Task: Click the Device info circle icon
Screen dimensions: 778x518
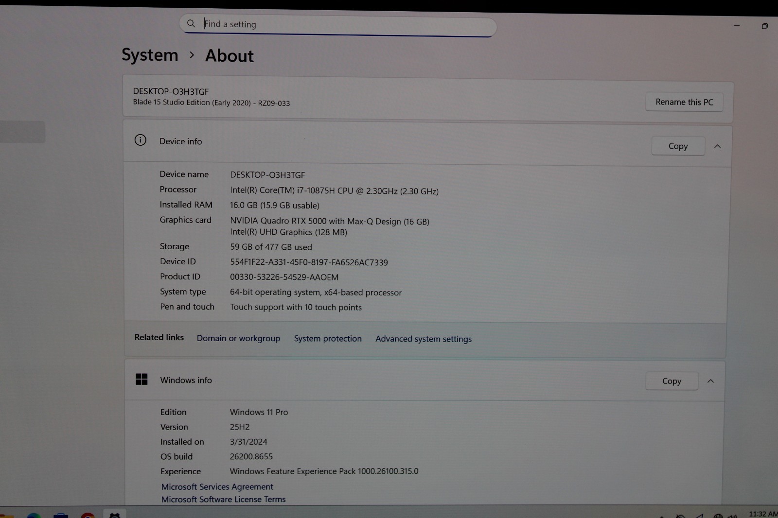Action: pyautogui.click(x=140, y=140)
